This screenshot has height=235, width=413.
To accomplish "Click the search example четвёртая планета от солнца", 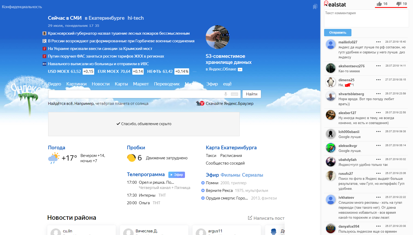I will tap(122, 104).
